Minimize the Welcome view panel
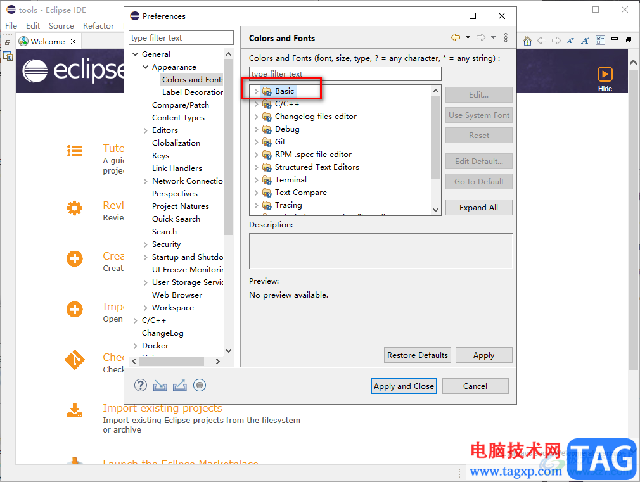This screenshot has height=482, width=640. (614, 39)
